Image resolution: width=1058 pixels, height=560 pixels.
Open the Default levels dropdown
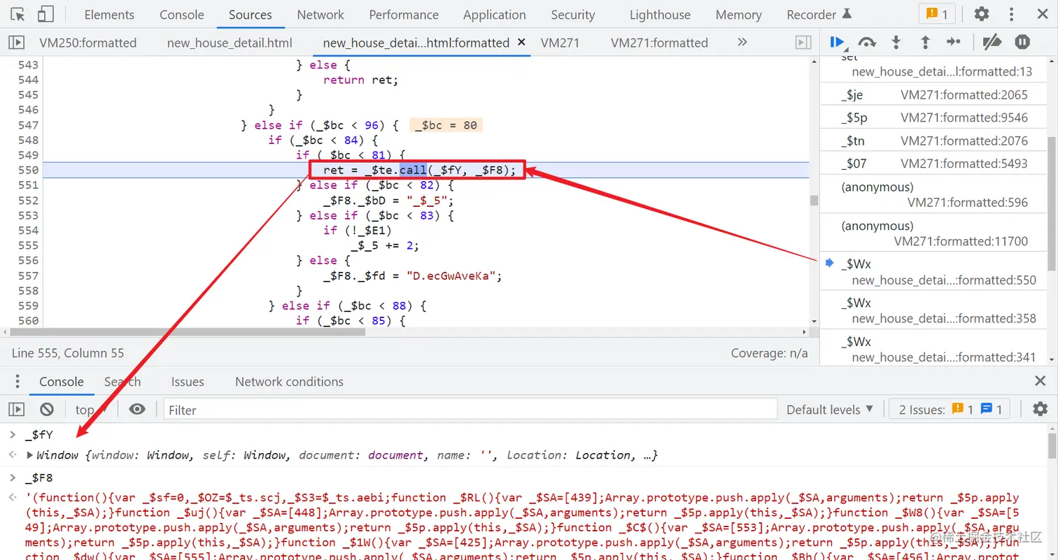[x=830, y=410]
